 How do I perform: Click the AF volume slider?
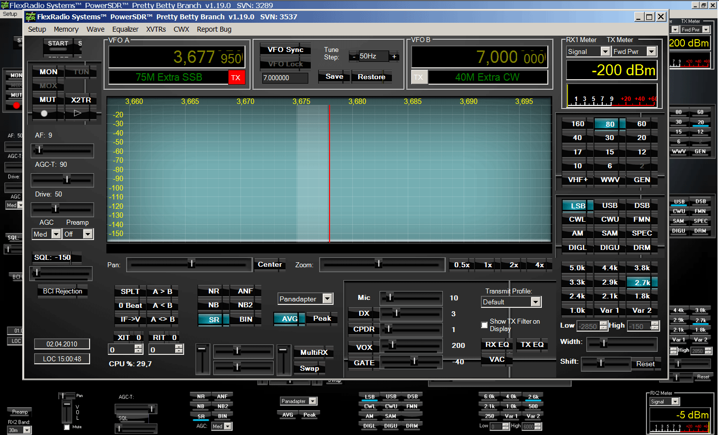pos(62,150)
